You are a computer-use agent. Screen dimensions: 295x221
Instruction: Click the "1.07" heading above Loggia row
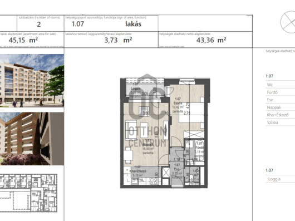[269, 170]
